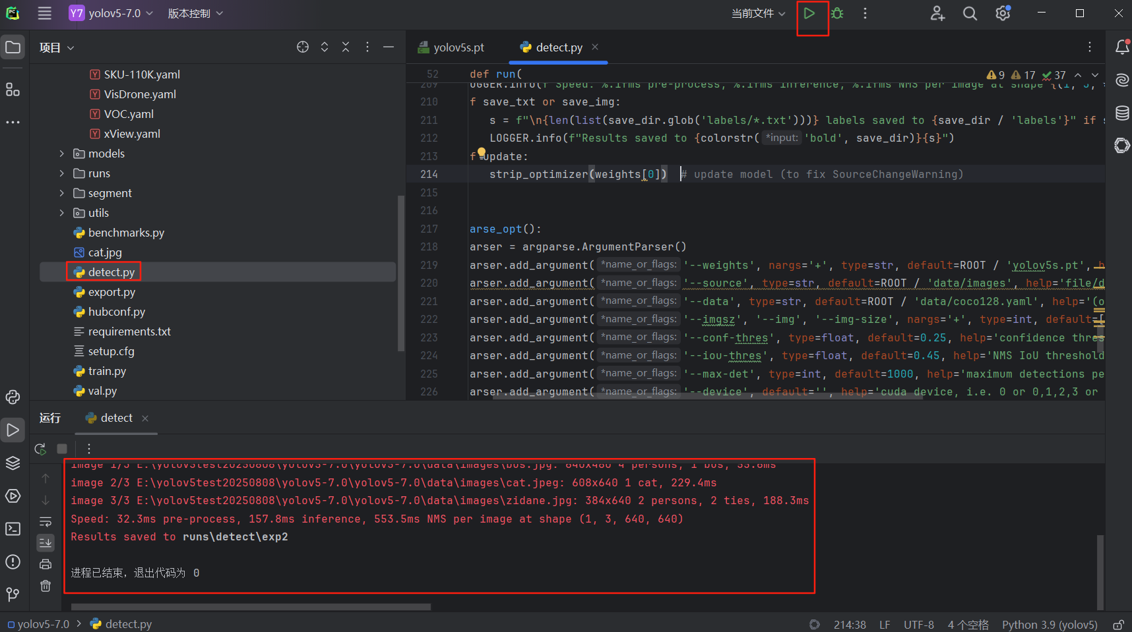The width and height of the screenshot is (1132, 632).
Task: Expand the models folder
Action: pos(62,154)
